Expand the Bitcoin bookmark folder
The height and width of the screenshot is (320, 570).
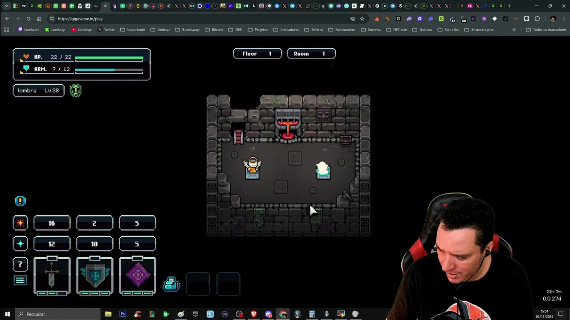click(x=214, y=30)
